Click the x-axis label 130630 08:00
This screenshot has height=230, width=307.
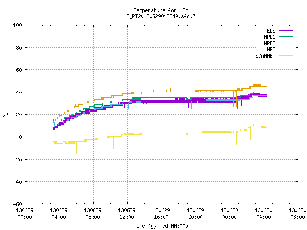tap(297, 214)
